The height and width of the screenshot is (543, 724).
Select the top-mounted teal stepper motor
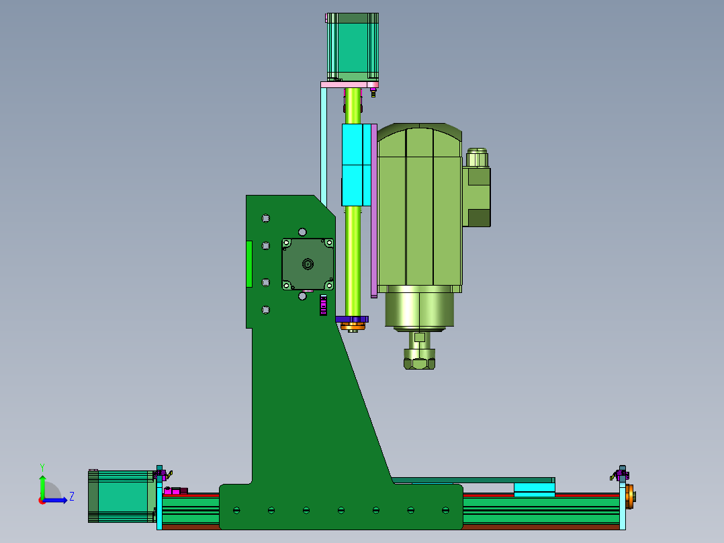pyautogui.click(x=353, y=46)
